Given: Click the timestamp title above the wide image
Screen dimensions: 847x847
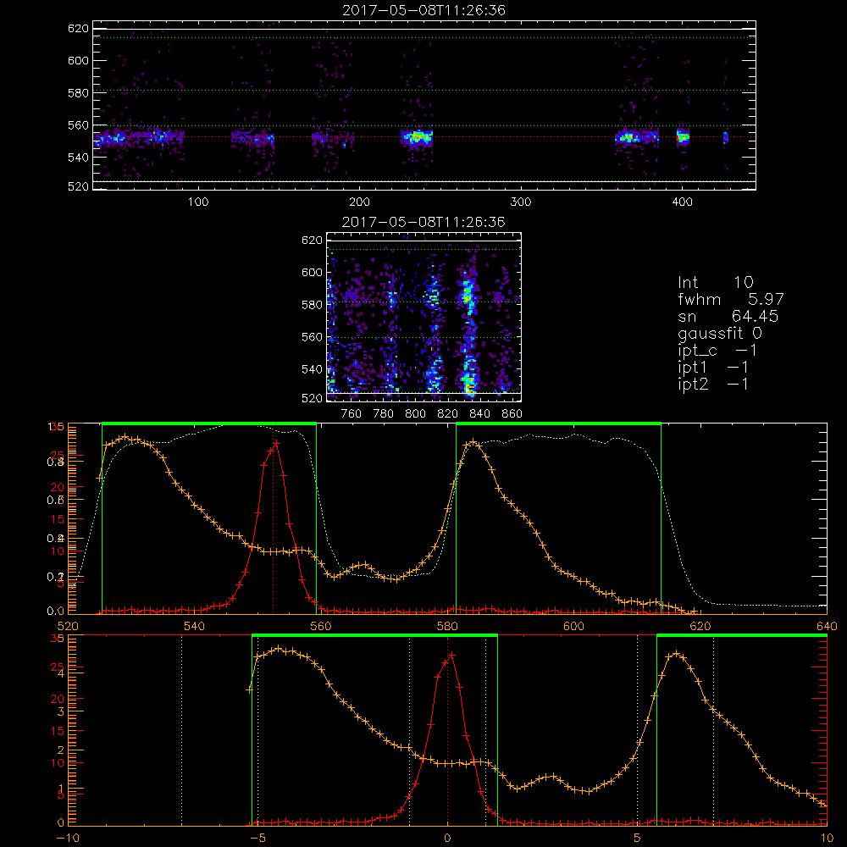Looking at the screenshot, I should pos(423,10).
